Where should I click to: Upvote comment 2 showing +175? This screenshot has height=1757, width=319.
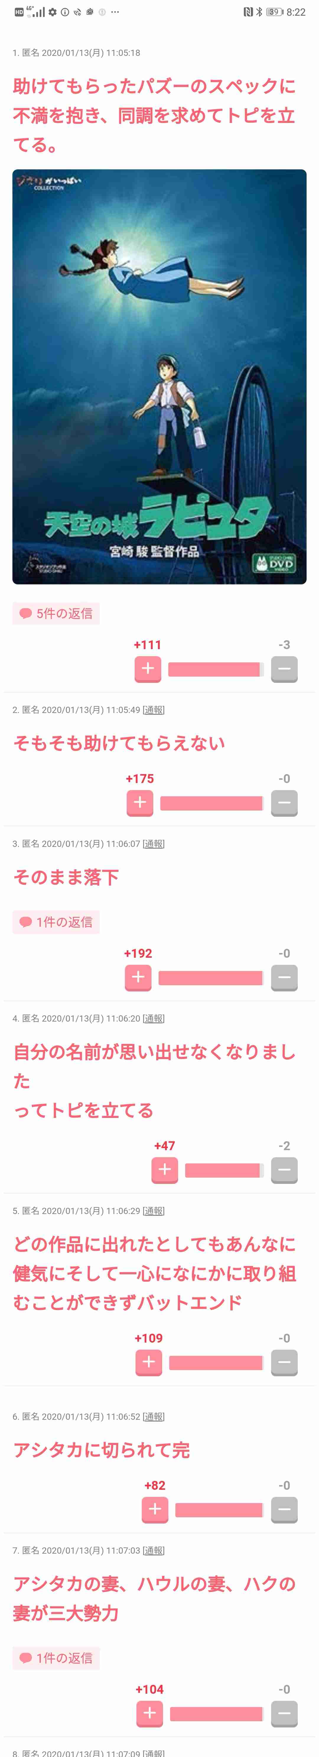tap(140, 802)
